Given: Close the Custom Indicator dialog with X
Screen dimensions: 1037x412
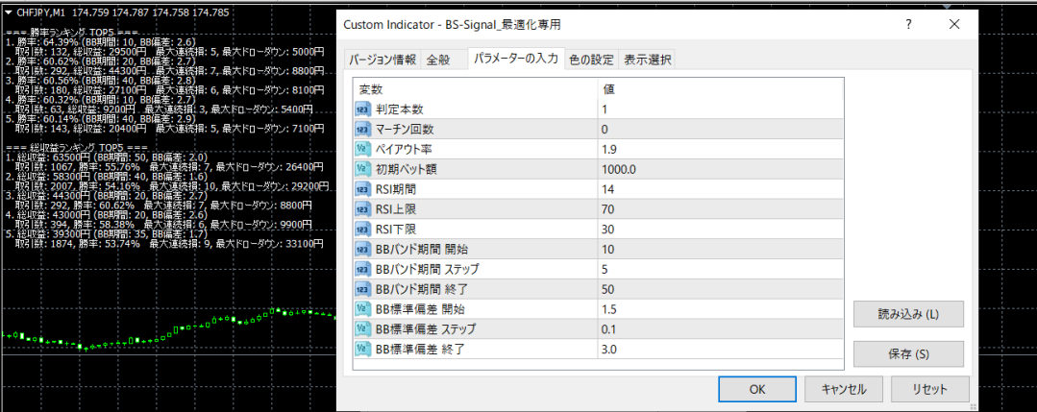Looking at the screenshot, I should [x=953, y=25].
